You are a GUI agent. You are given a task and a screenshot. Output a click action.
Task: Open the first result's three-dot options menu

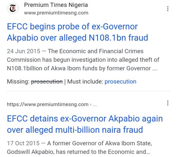168,9
